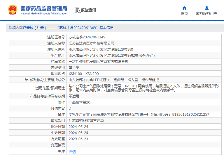Click the 审批部门 label

point(58,121)
